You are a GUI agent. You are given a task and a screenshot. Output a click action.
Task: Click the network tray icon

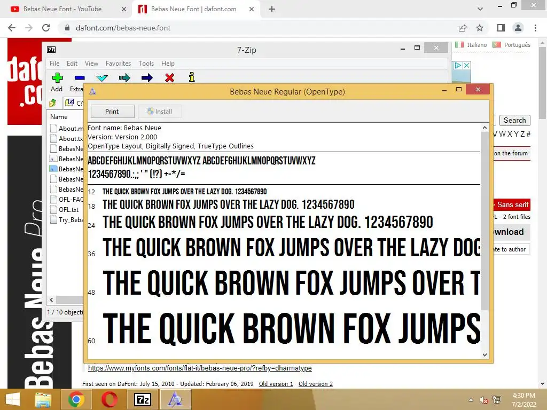(x=497, y=400)
